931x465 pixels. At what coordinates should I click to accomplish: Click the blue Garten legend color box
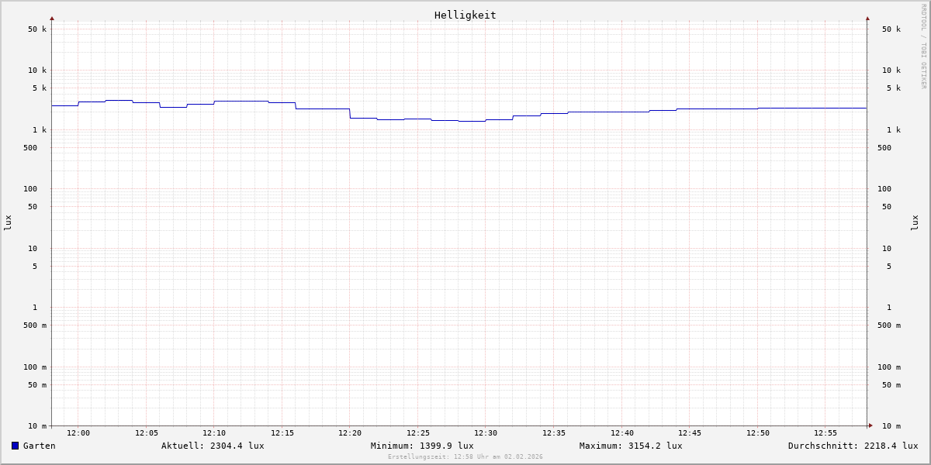coord(15,446)
